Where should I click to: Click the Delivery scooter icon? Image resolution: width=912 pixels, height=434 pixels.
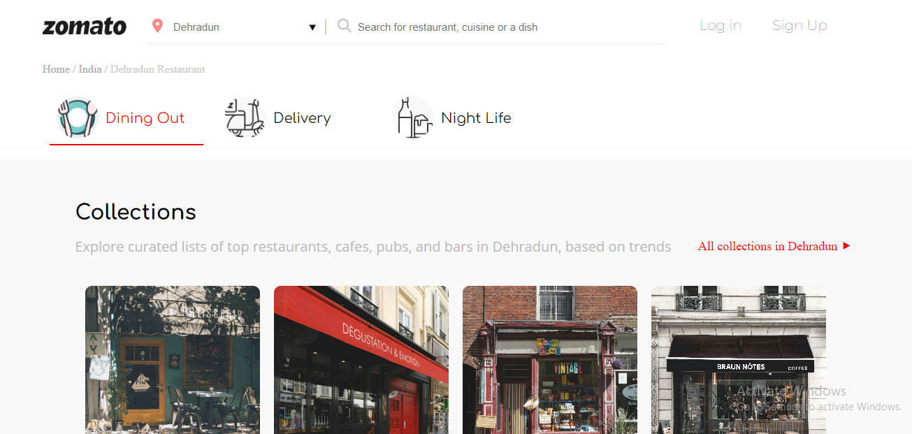pos(245,117)
